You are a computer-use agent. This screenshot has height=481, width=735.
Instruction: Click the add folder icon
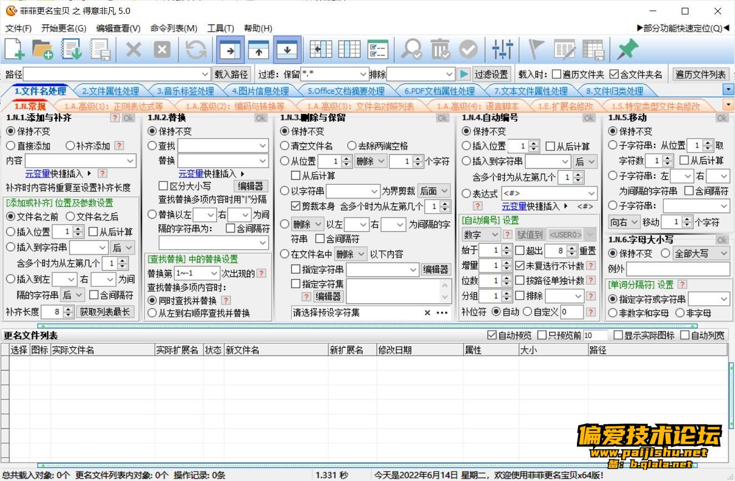click(43, 50)
